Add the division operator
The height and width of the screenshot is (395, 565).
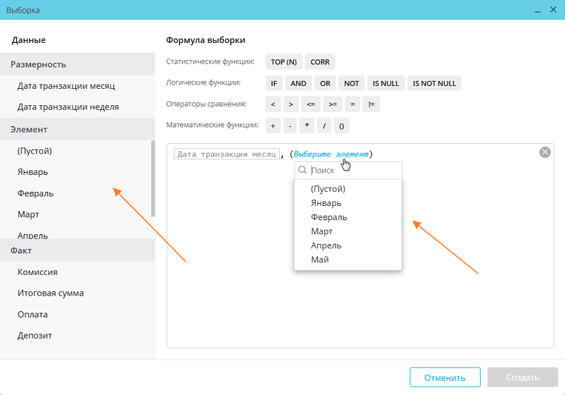point(323,126)
